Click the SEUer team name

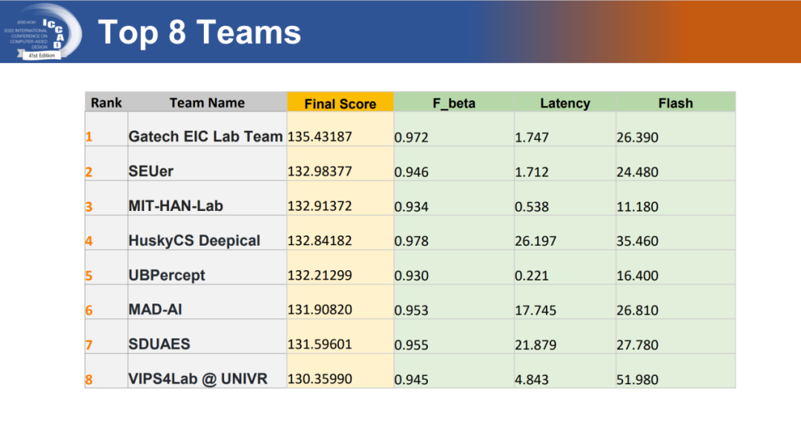coord(151,172)
